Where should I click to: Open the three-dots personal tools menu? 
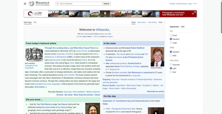pyautogui.click(x=195, y=4)
